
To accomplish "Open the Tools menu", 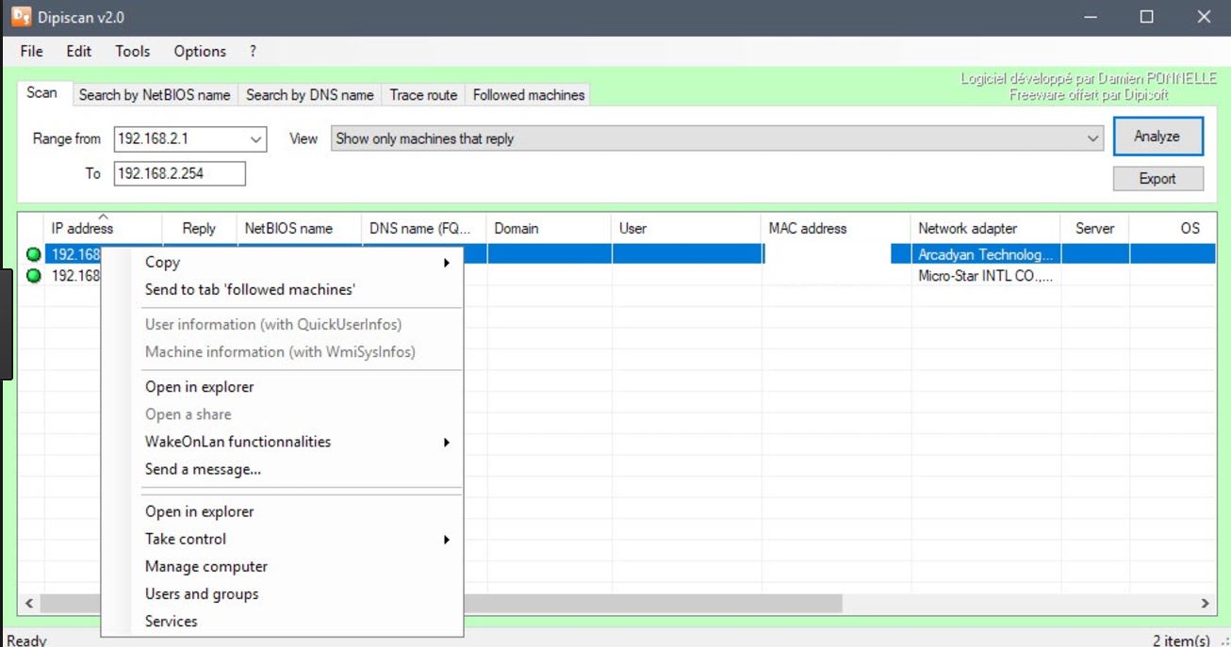I will click(132, 52).
